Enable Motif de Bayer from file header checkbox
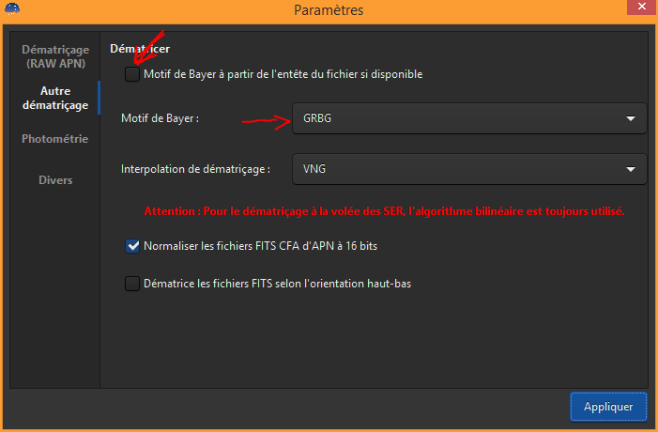Screen dimensions: 658x432 coord(132,74)
